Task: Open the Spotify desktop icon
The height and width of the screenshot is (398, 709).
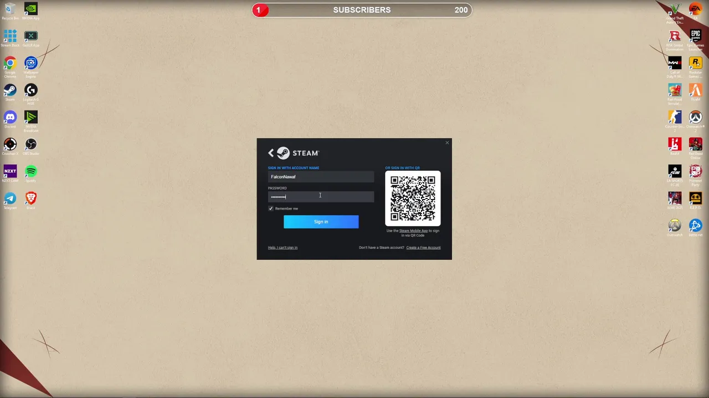Action: [31, 174]
